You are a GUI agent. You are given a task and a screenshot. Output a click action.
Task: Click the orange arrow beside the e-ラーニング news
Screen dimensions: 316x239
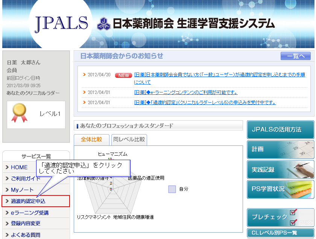84,92
